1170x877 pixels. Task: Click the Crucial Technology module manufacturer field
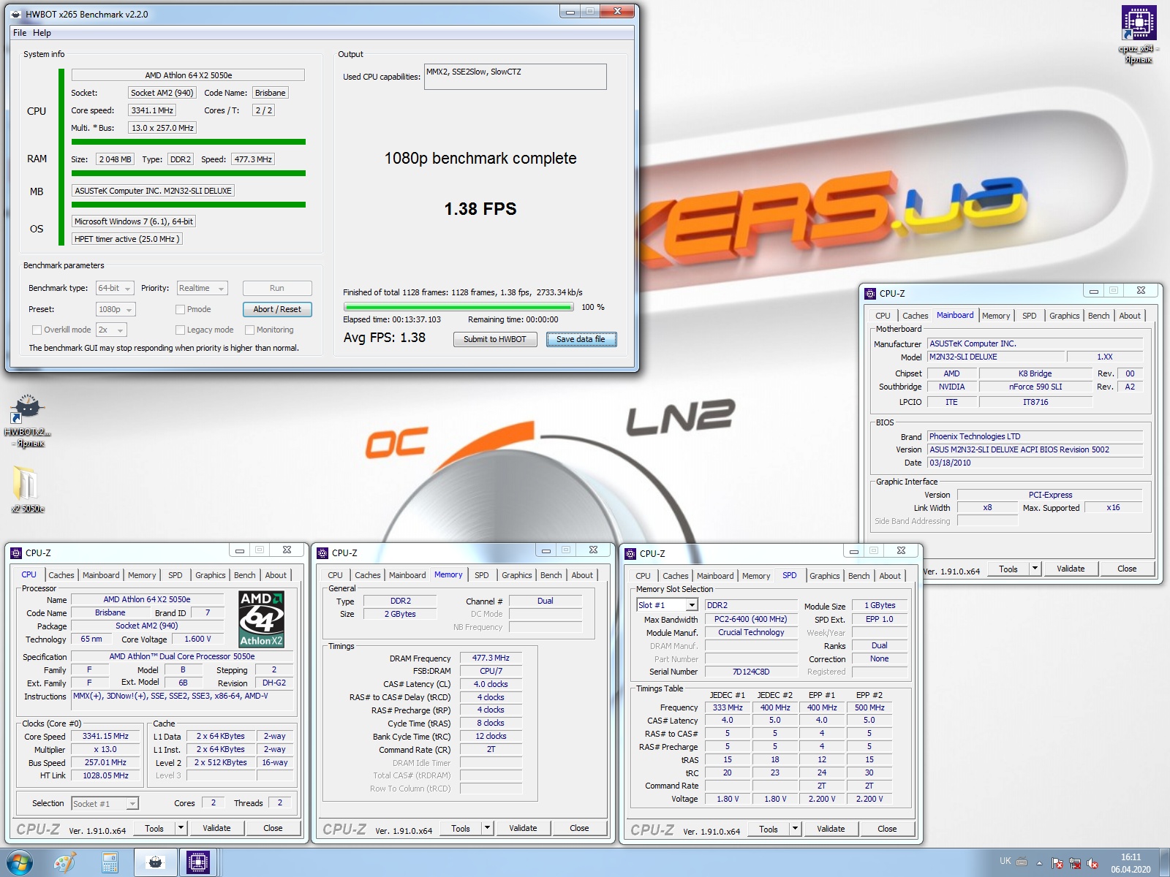751,633
